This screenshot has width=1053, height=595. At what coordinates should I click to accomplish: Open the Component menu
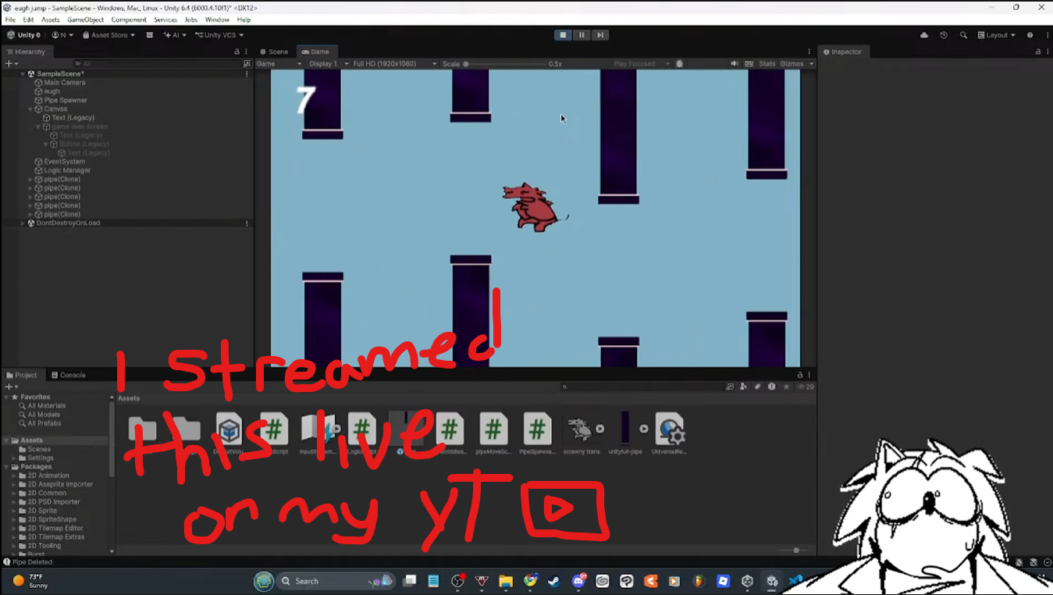pos(129,20)
